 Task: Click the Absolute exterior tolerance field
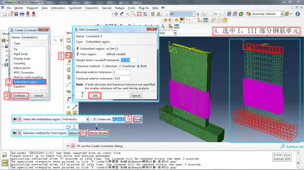pos(121,72)
